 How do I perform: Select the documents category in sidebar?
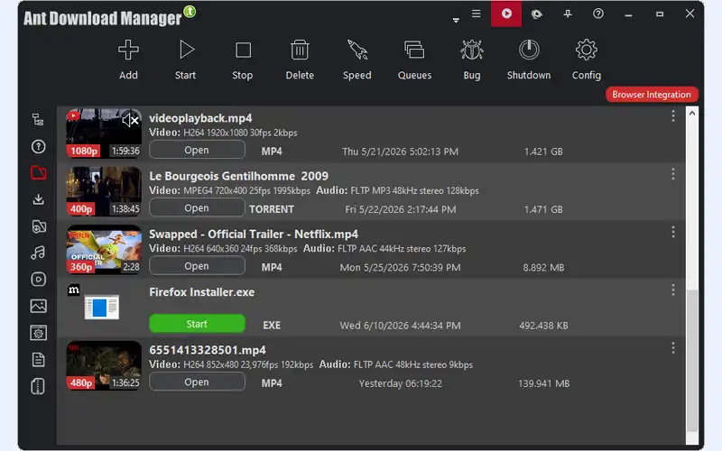point(38,359)
